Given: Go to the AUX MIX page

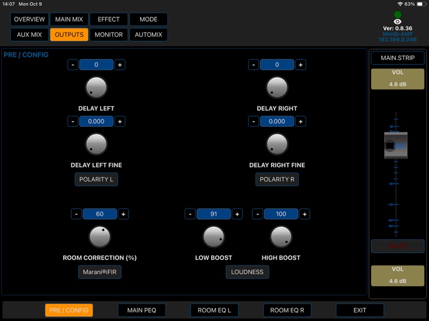Looking at the screenshot, I should coord(29,35).
